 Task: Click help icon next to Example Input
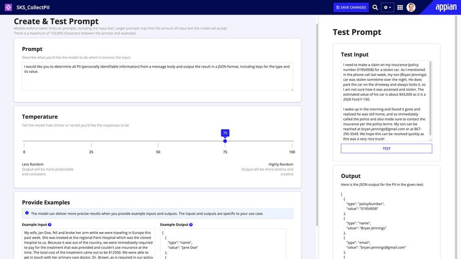tap(50, 224)
